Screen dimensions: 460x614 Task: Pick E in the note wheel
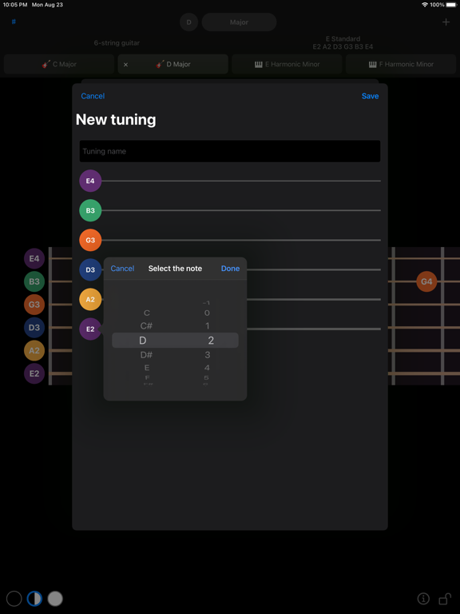coord(147,368)
